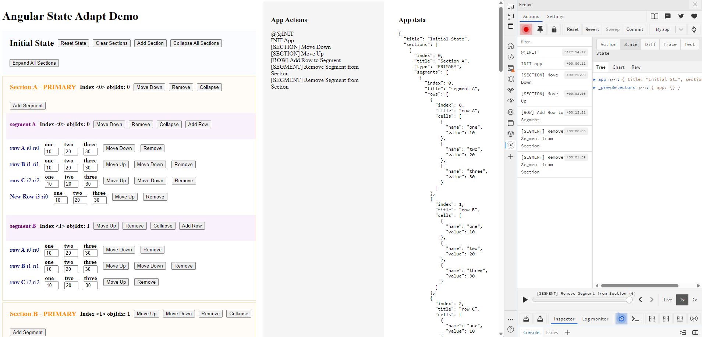This screenshot has height=337, width=702.
Task: Click the Twitter bird icon in Redux panel
Action: coord(681,16)
